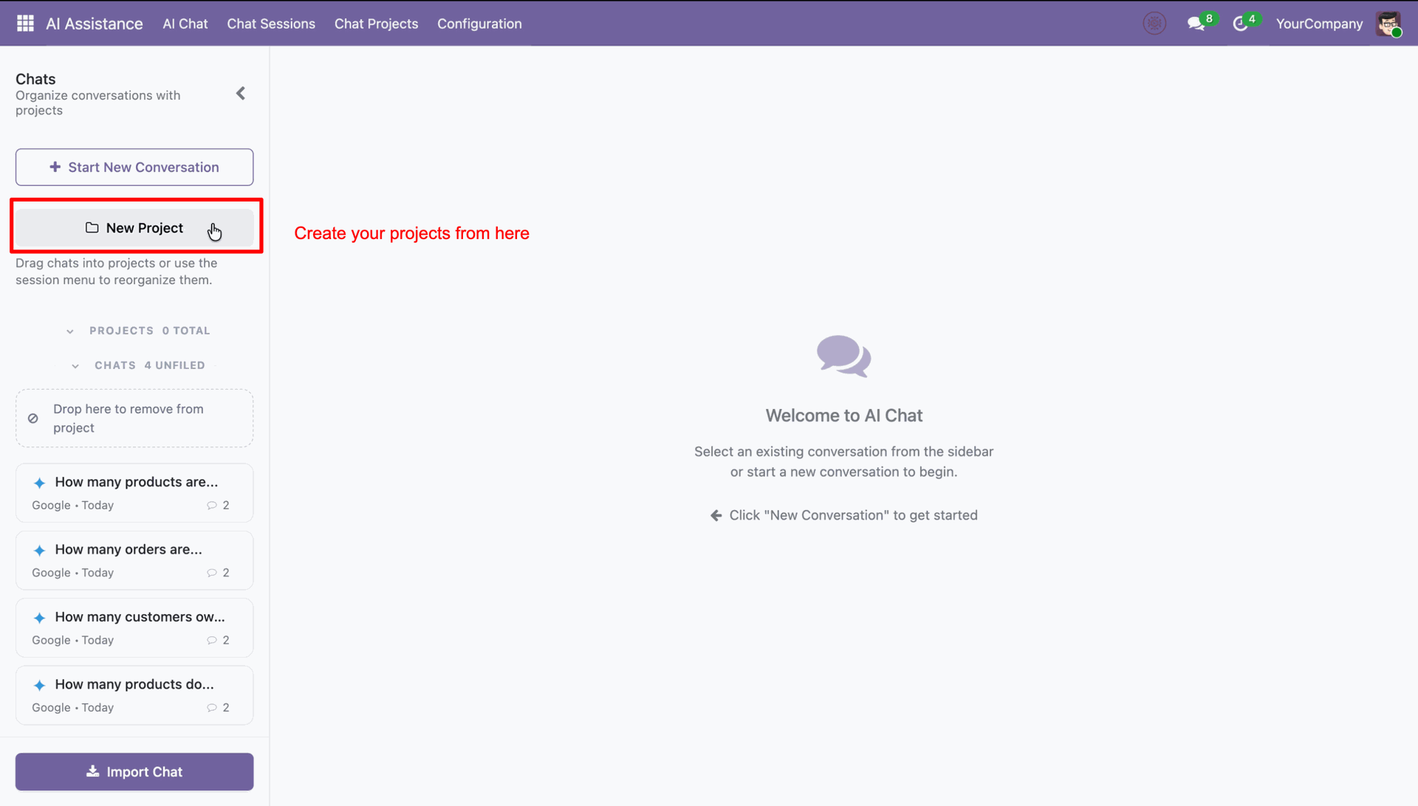Open the activities clock icon with badge 4
The width and height of the screenshot is (1418, 806).
click(x=1241, y=24)
